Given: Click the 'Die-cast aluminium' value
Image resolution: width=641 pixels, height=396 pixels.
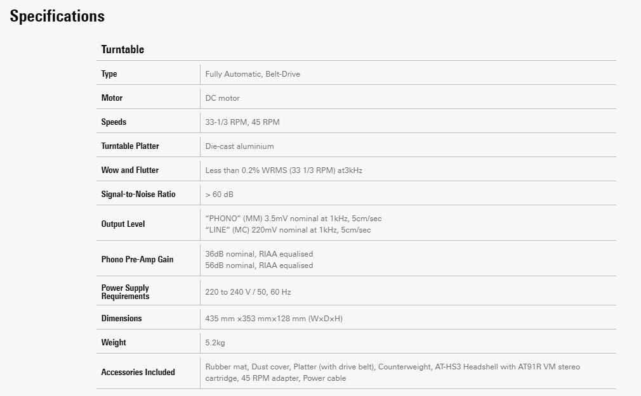Looking at the screenshot, I should click(239, 146).
